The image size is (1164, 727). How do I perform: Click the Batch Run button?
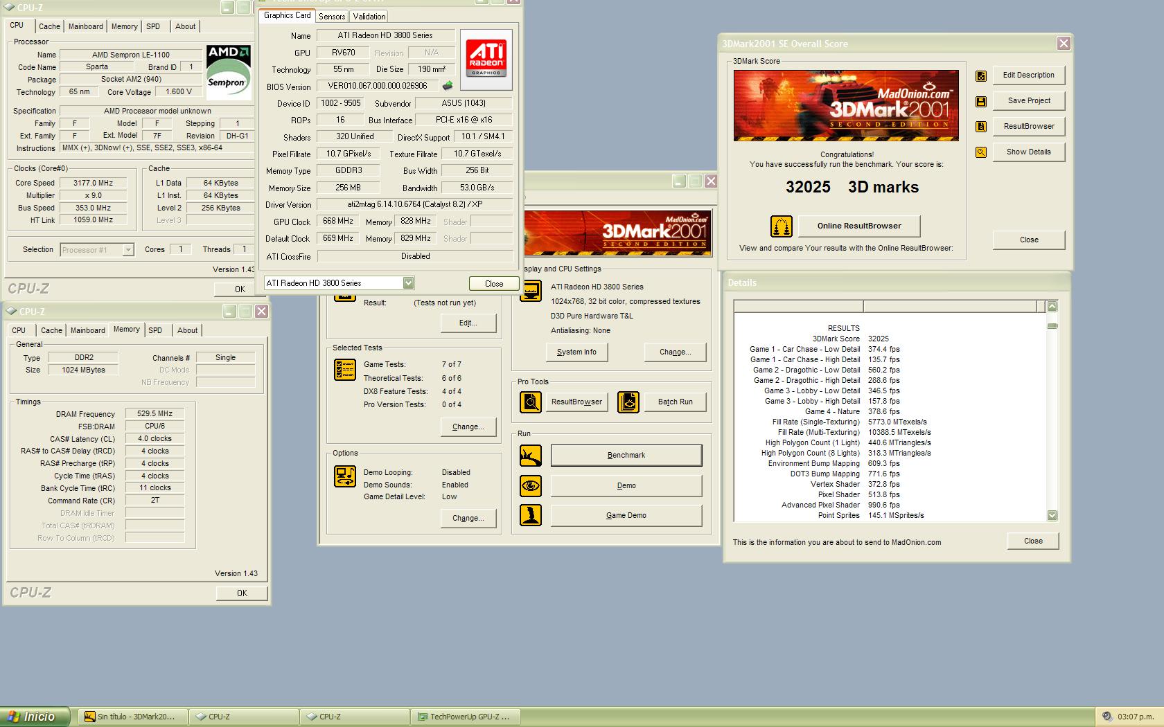pos(676,402)
